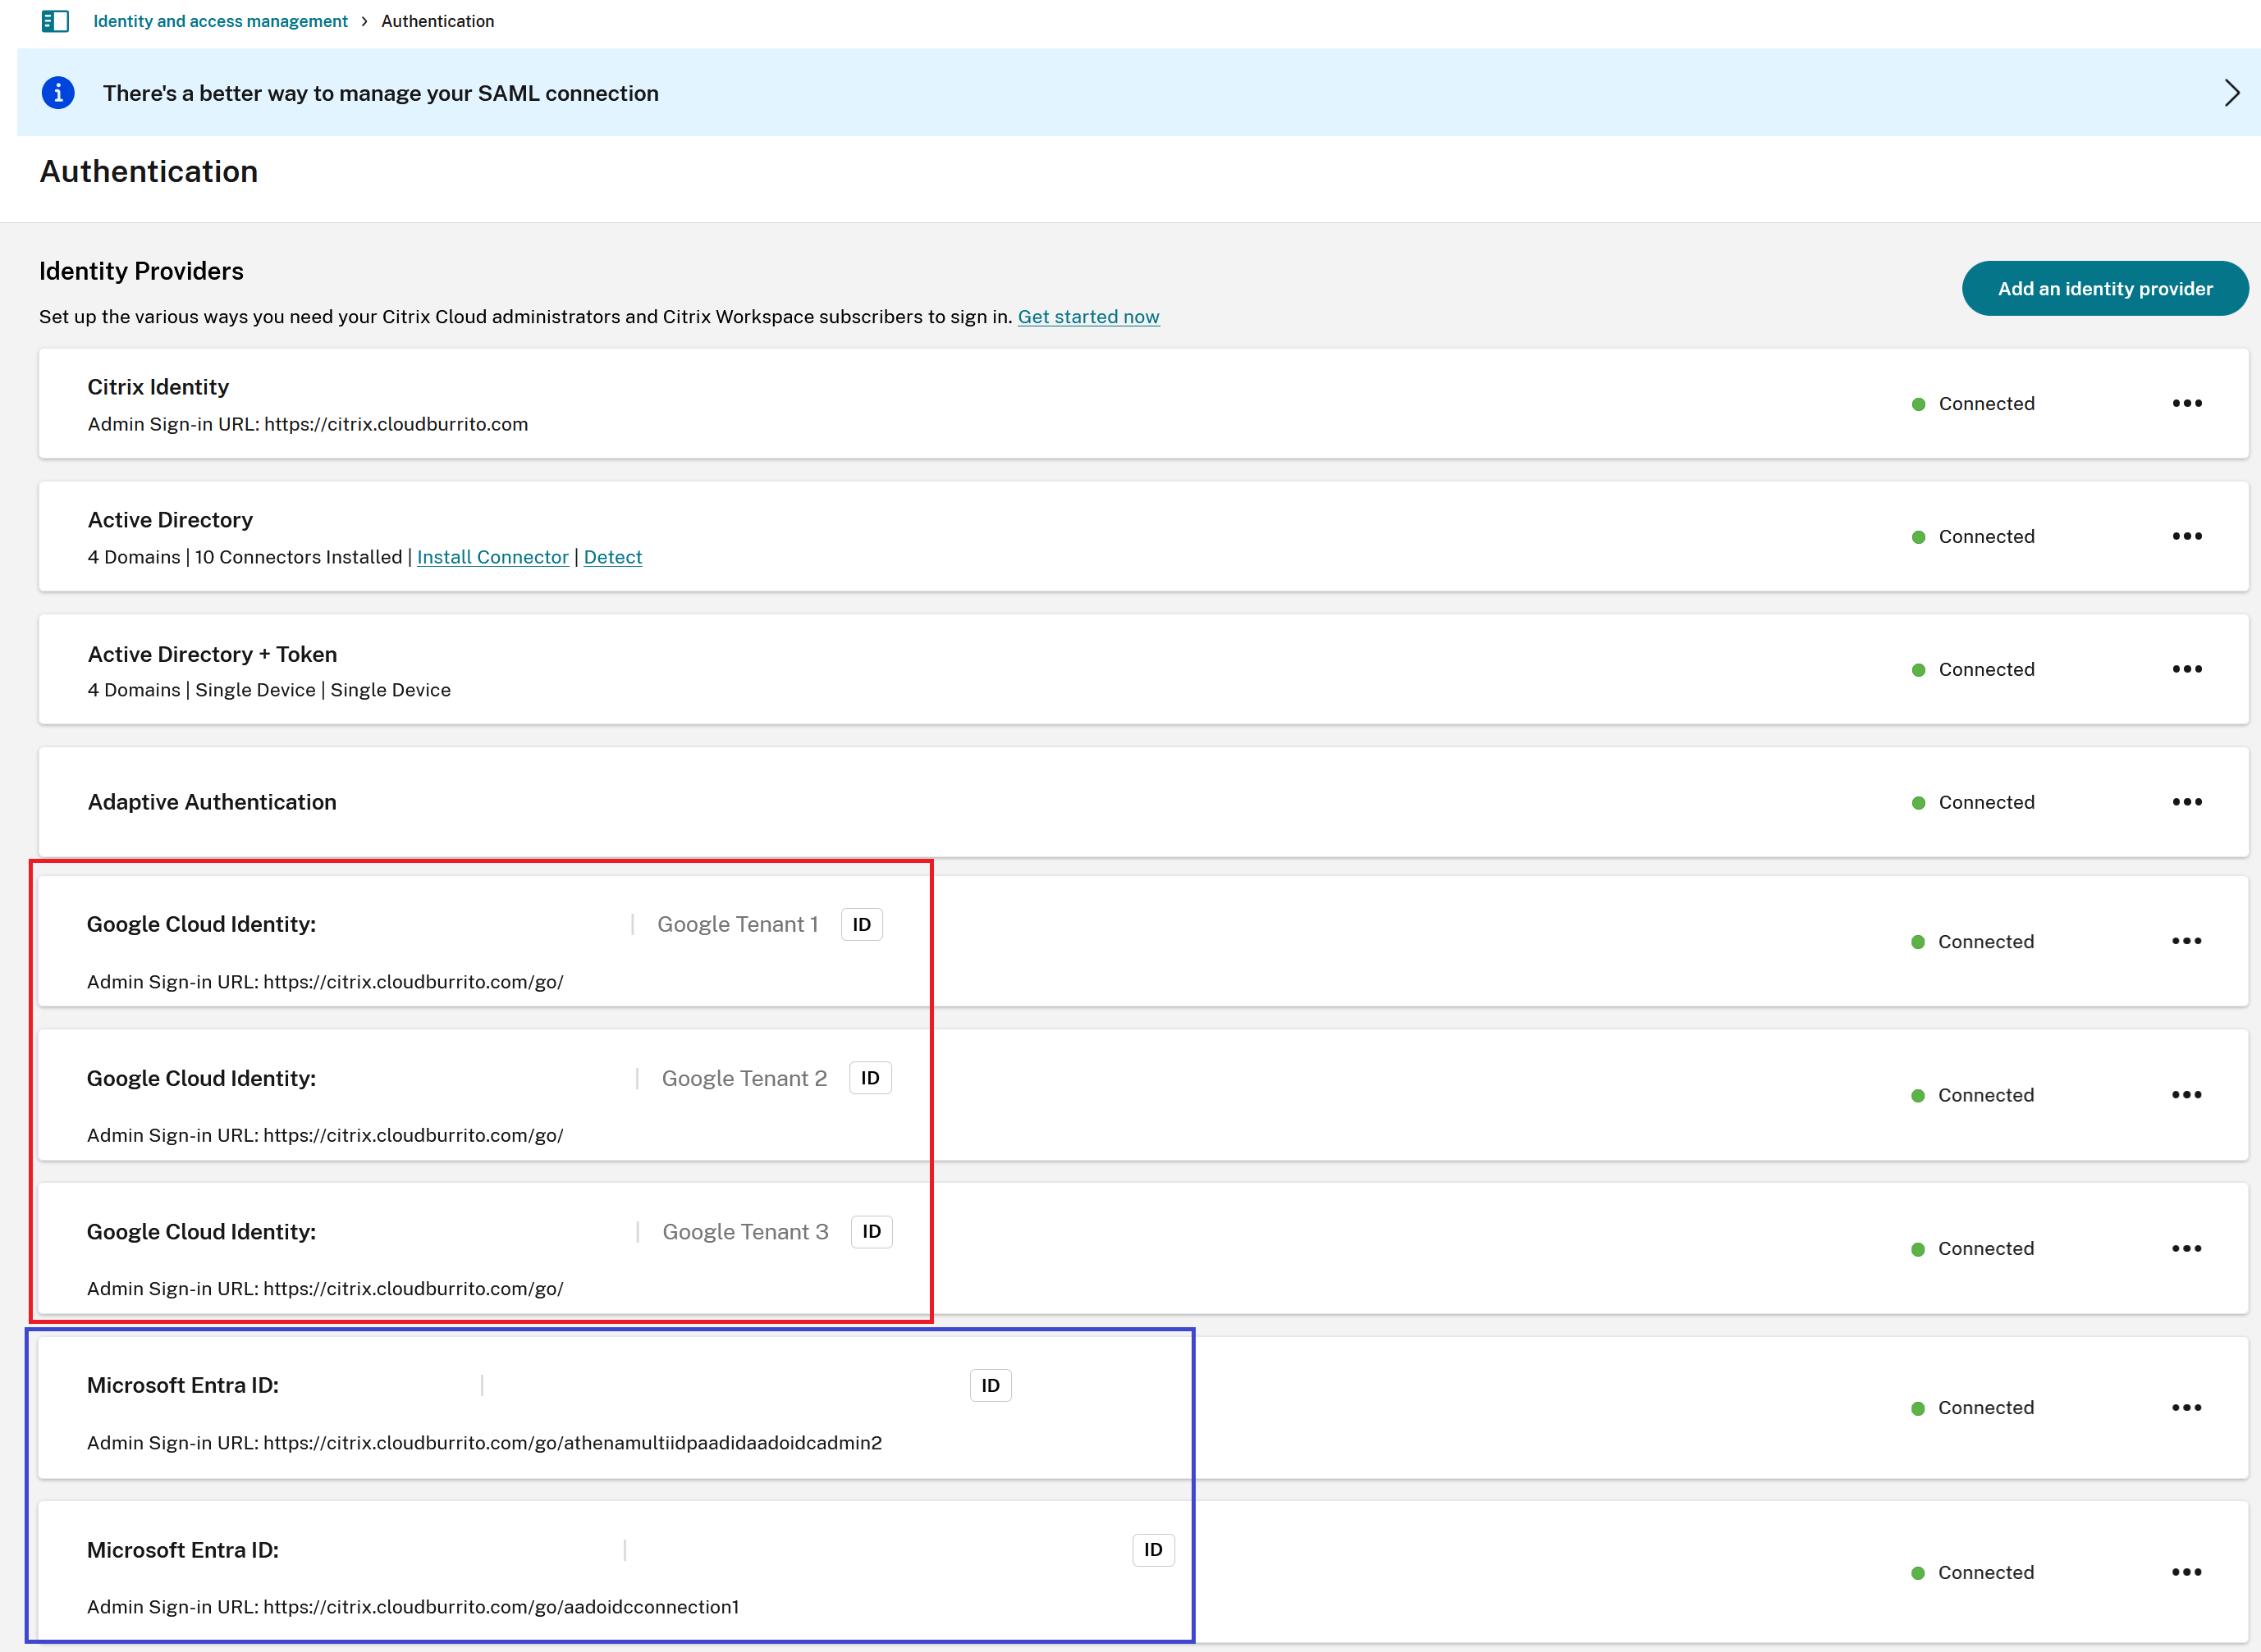Click Add an identity provider button

pos(2105,289)
